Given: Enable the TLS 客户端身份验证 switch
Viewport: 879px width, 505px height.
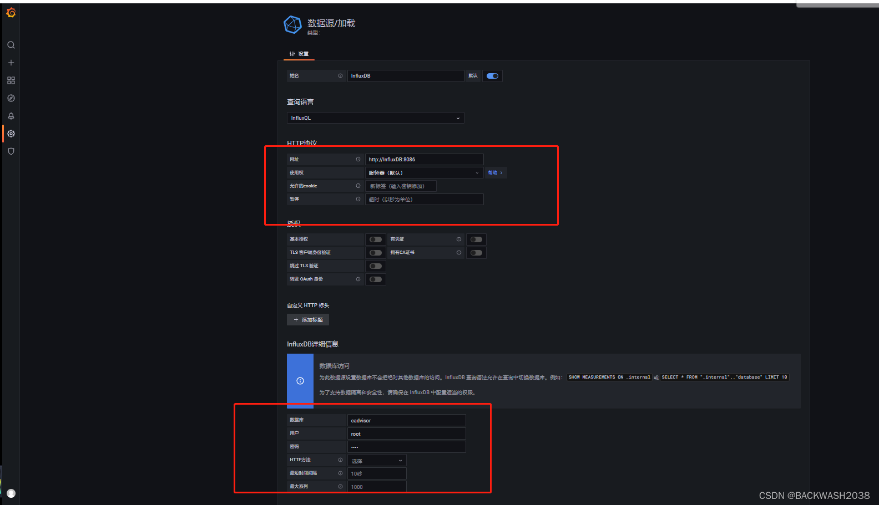Looking at the screenshot, I should pos(376,253).
